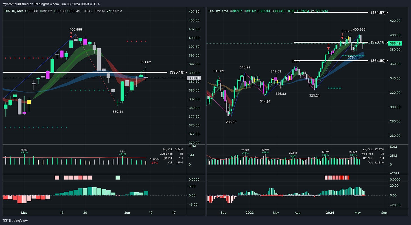411x225 pixels.
Task: Click the 286.62 swing-low label
Action: (231, 122)
